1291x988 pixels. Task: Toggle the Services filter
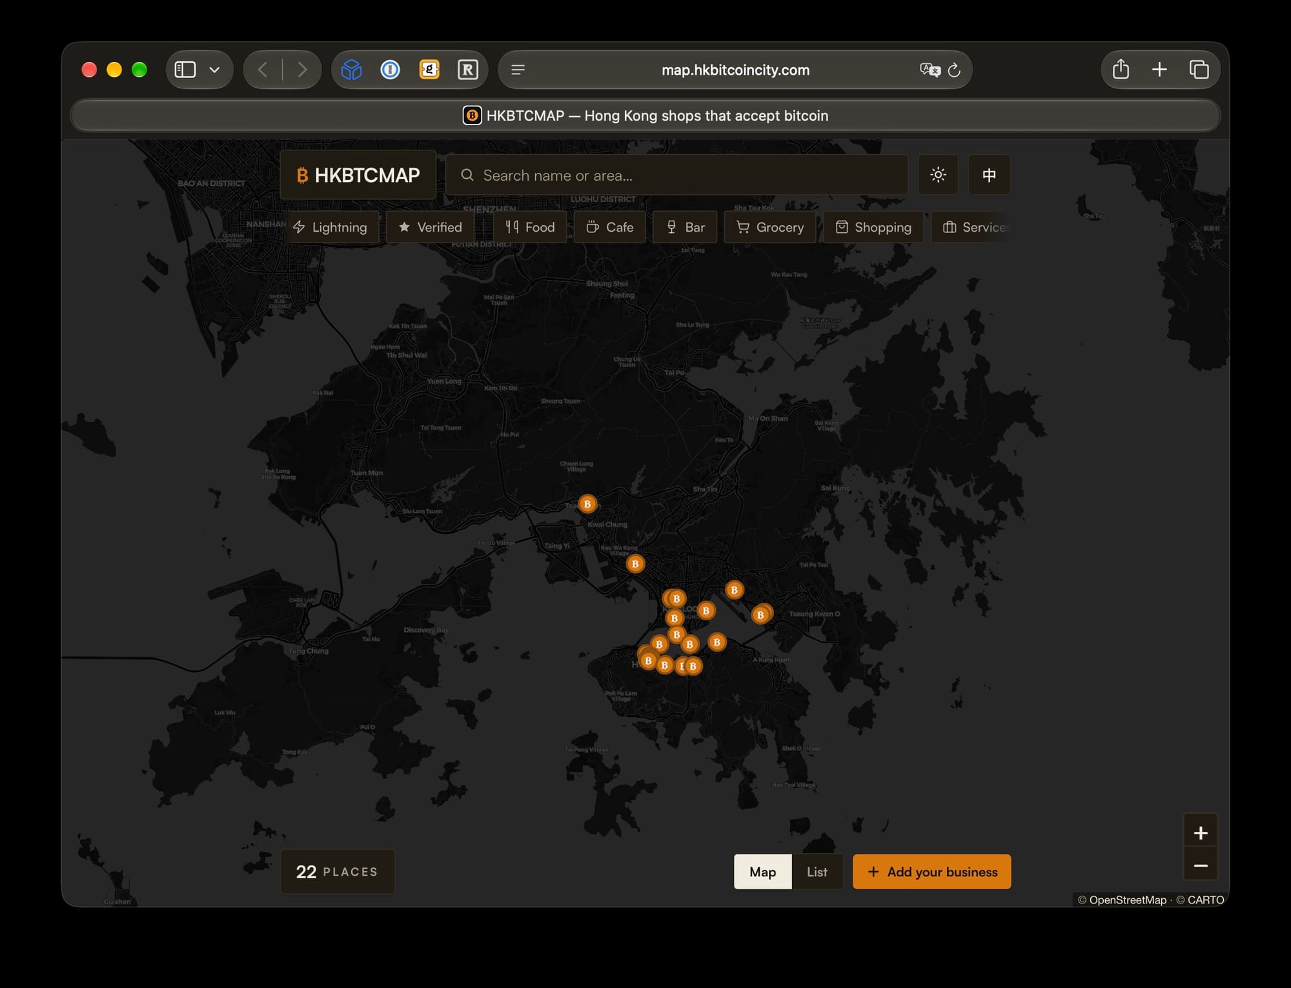[x=971, y=227]
